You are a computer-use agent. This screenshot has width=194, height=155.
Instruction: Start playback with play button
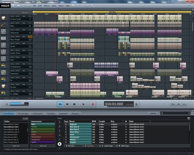83,104
